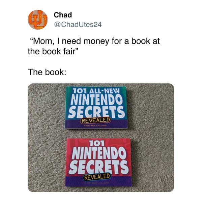This screenshot has height=202, width=202.
Task: Click SECRETS word on the red cover
Action: [99, 167]
